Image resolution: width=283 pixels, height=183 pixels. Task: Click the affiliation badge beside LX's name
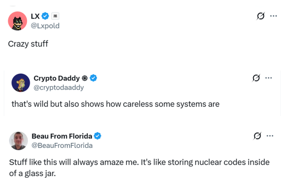55,16
